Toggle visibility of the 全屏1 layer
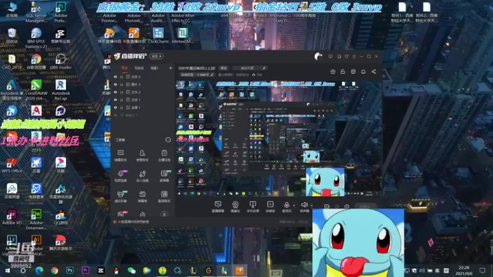Image resolution: width=493 pixels, height=277 pixels. (x=115, y=107)
